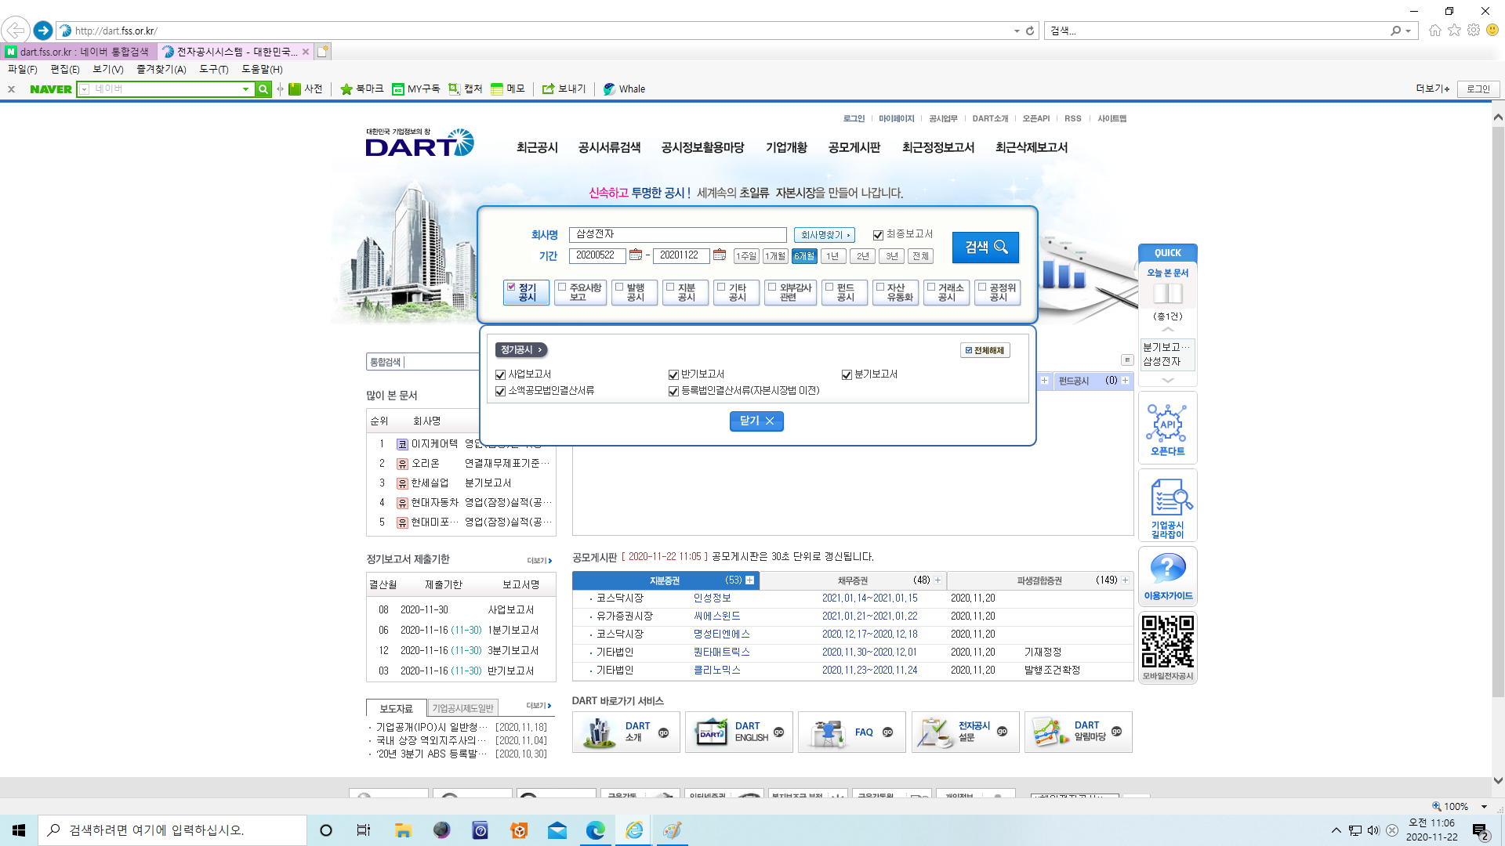
Task: Open the 이용자가이드 help icon
Action: click(x=1168, y=576)
